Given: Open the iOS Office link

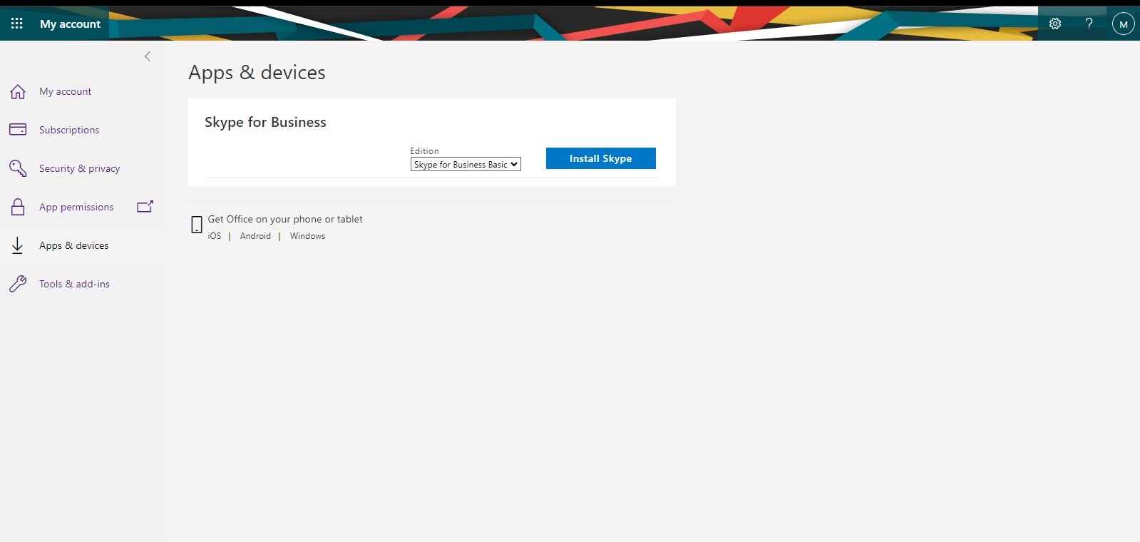Looking at the screenshot, I should click(215, 236).
